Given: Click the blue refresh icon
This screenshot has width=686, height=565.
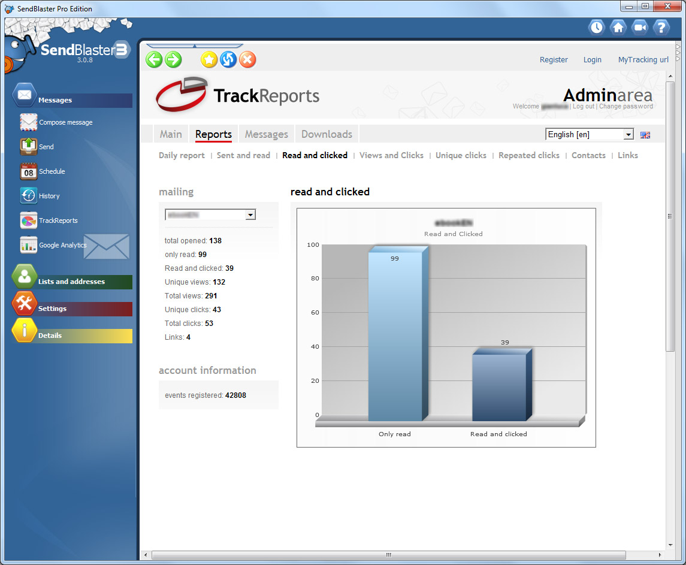Looking at the screenshot, I should 228,59.
